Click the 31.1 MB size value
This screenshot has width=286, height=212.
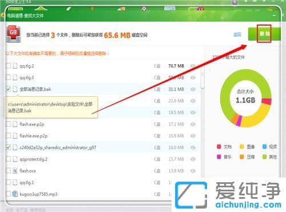pos(176,89)
